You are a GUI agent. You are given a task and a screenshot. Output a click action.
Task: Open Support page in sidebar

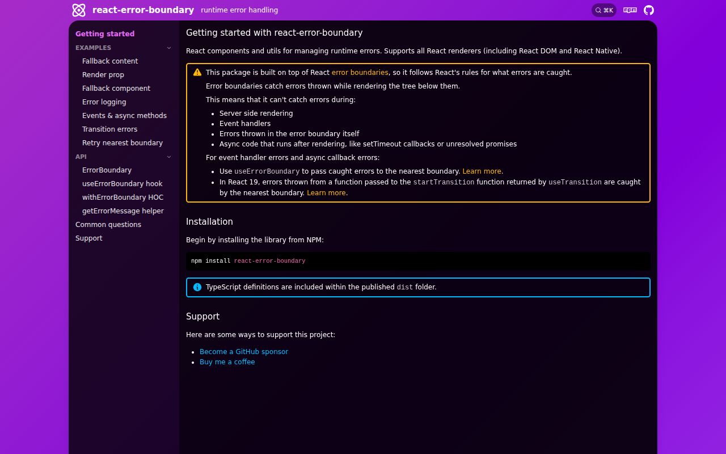click(x=89, y=238)
